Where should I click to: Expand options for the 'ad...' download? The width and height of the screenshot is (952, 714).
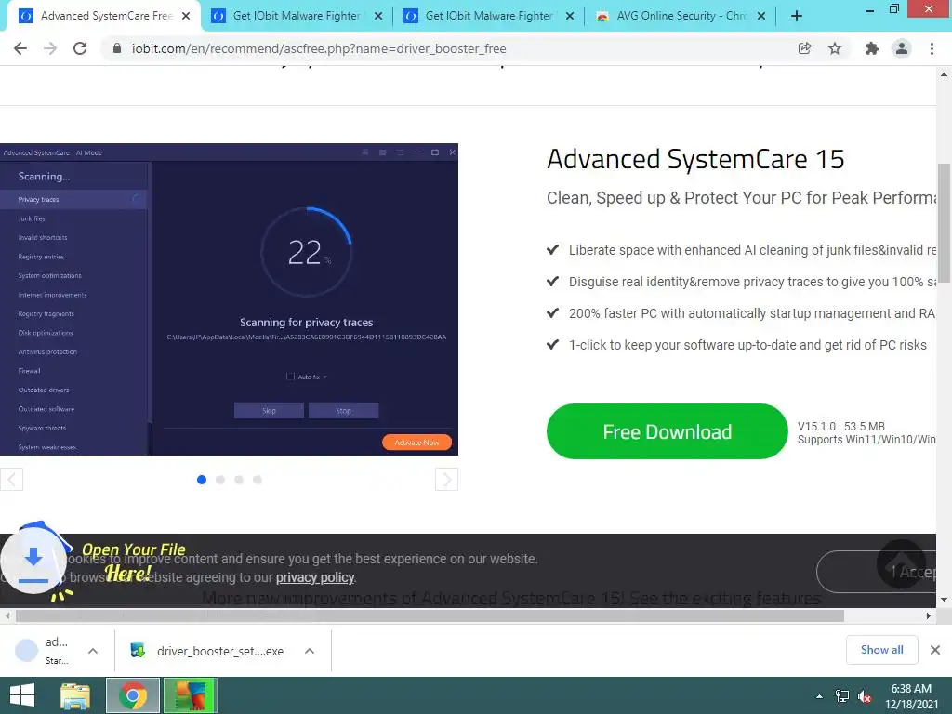coord(93,651)
